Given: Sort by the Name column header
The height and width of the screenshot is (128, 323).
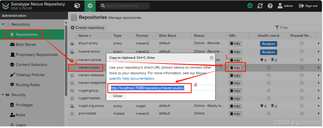Looking at the screenshot, I should pos(93,36).
